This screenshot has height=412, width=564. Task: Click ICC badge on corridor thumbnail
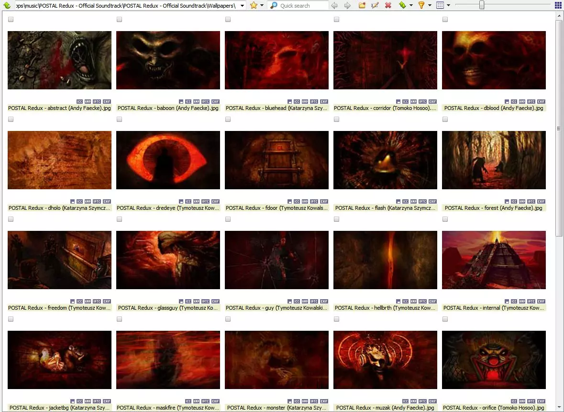pos(405,102)
